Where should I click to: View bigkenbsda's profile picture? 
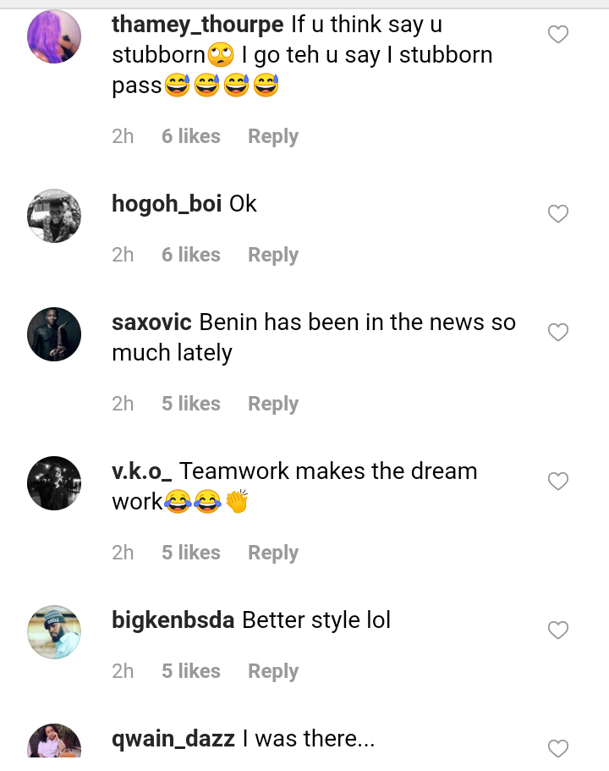(x=54, y=632)
